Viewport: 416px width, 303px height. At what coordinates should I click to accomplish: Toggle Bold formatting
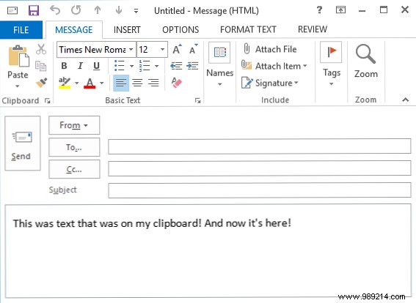pos(64,66)
